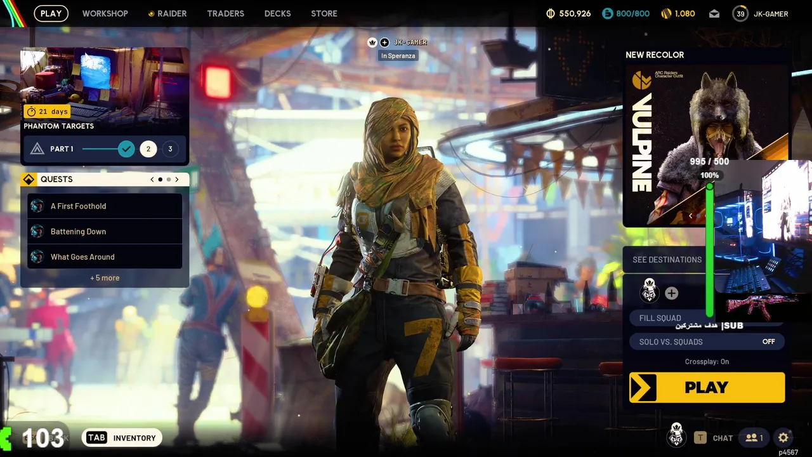Screen dimensions: 812x457
Task: Click the 21 days timer icon
Action: 31,112
